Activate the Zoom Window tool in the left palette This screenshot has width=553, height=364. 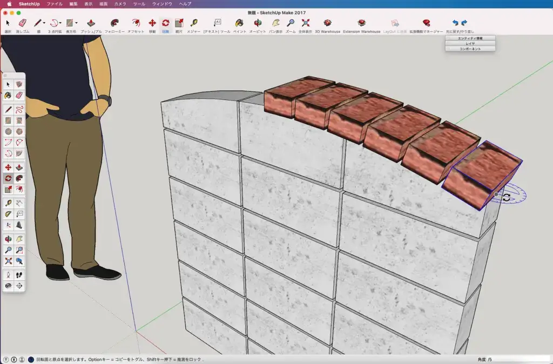pyautogui.click(x=19, y=250)
